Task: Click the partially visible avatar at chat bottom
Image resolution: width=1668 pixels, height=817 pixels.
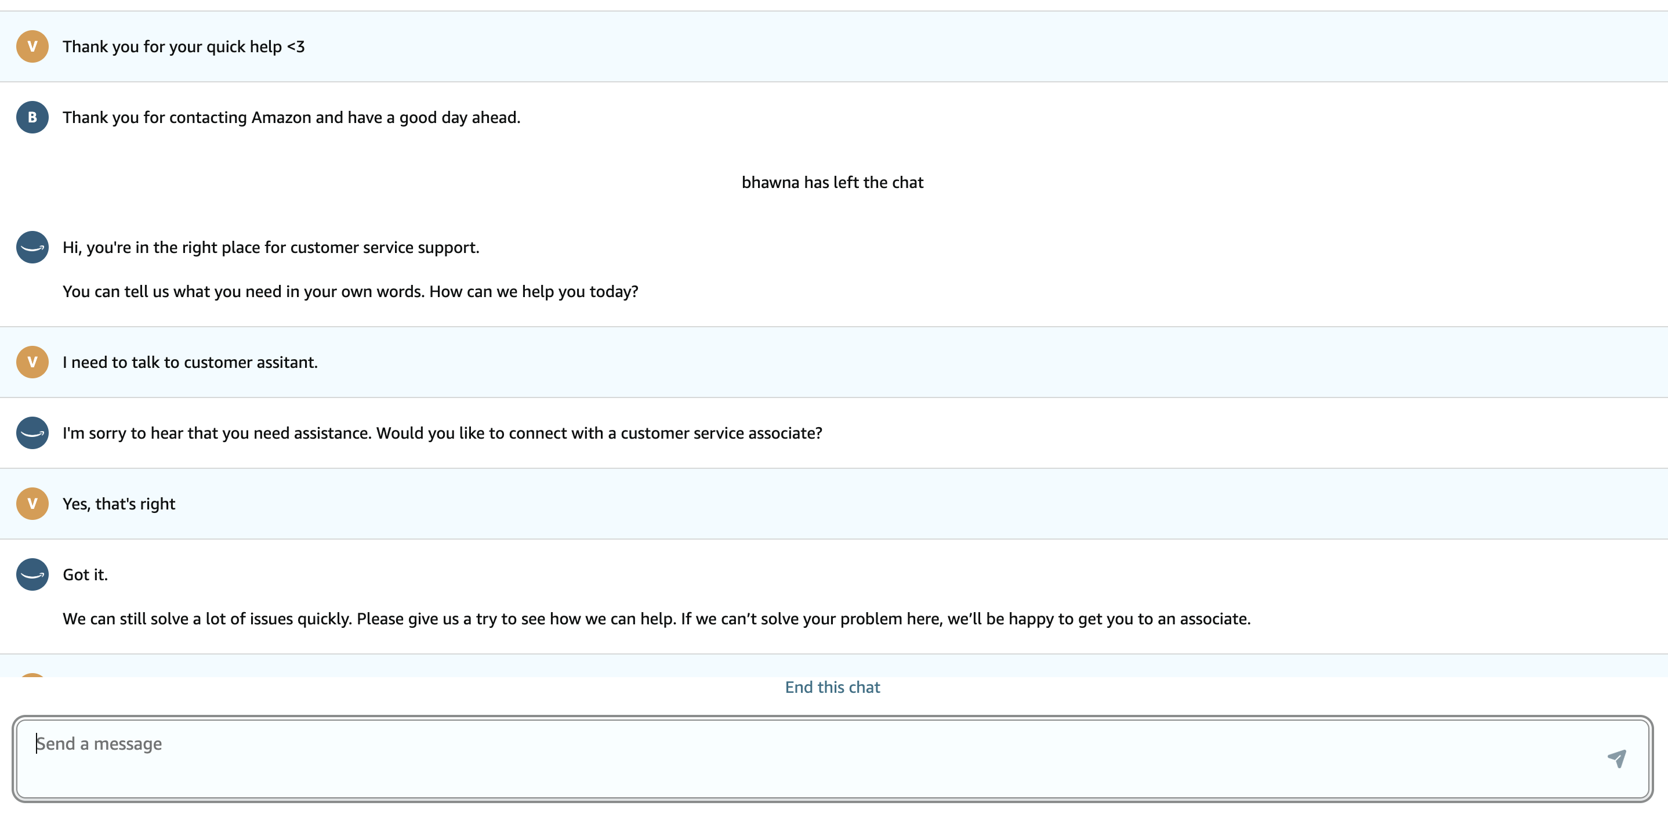Action: (x=32, y=674)
